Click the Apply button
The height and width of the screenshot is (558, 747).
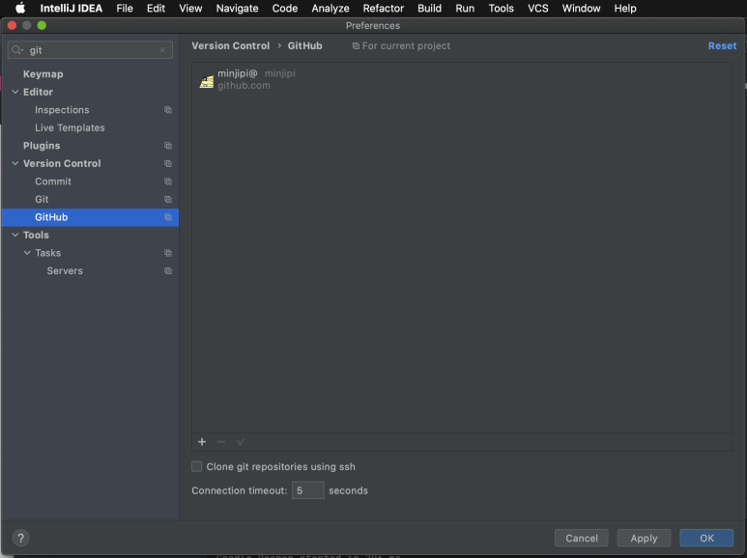645,538
